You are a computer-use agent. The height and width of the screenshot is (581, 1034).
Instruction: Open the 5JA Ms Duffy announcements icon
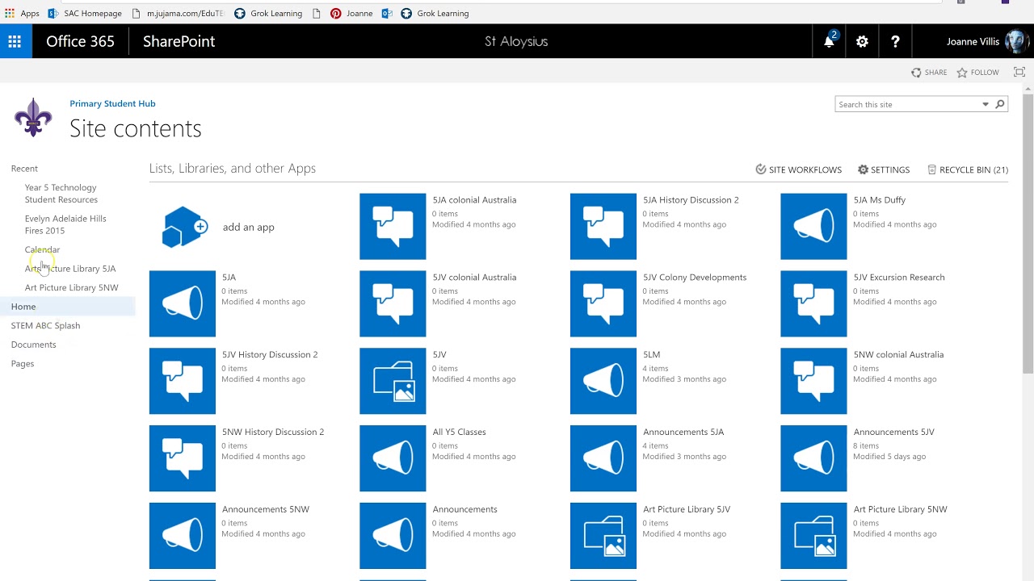point(813,227)
